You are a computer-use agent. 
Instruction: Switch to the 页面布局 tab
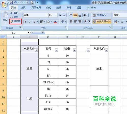coord(36,8)
